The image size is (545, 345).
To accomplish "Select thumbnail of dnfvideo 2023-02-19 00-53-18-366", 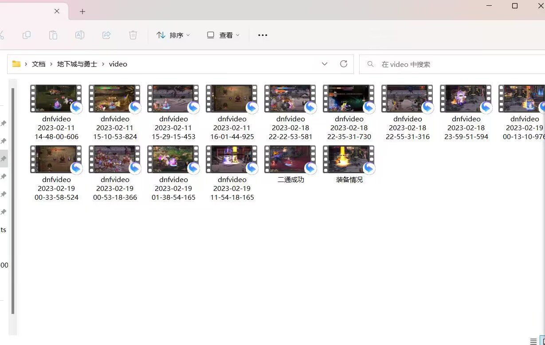I will pyautogui.click(x=115, y=159).
